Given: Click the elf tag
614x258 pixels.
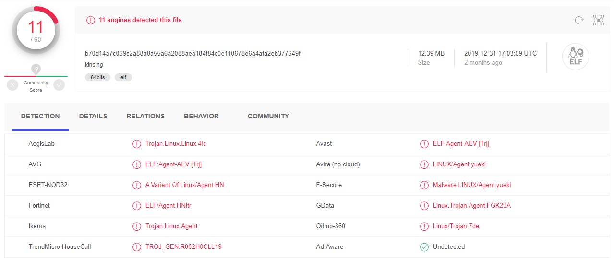Looking at the screenshot, I should pos(123,77).
